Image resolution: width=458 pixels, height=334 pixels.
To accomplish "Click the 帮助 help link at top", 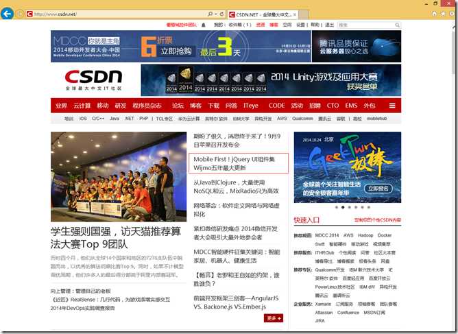I will 315,25.
